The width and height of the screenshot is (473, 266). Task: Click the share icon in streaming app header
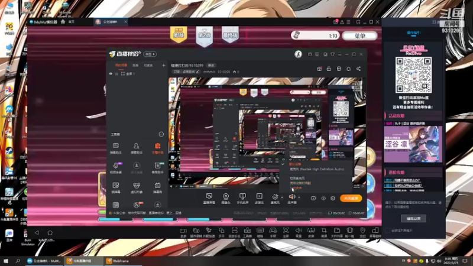(358, 69)
